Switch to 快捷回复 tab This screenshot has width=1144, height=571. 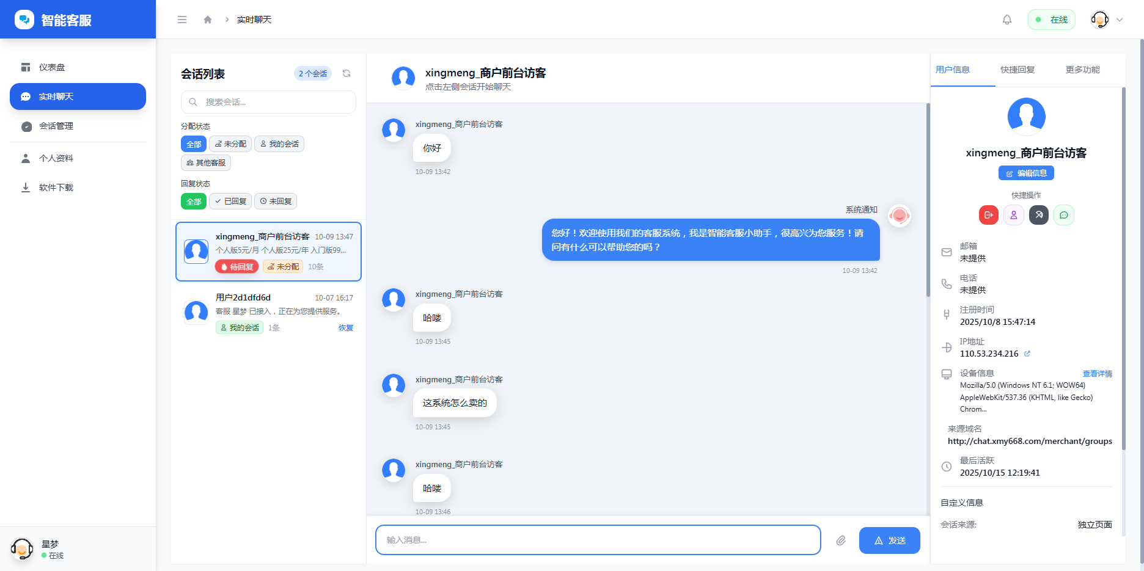[1018, 70]
